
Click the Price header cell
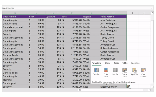(37, 16)
